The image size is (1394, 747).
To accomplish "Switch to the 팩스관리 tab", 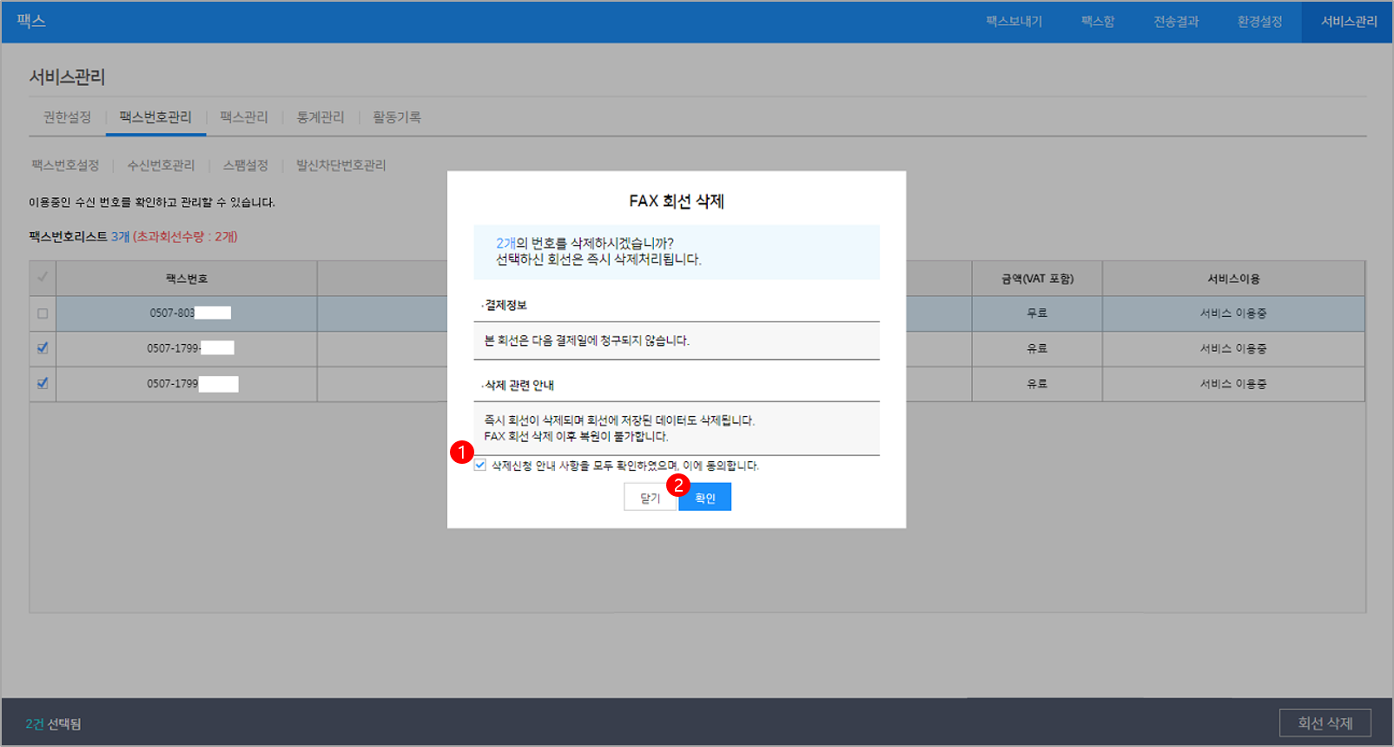I will 244,117.
